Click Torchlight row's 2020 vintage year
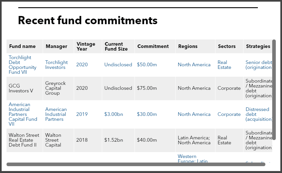The width and height of the screenshot is (282, 173). 82,65
